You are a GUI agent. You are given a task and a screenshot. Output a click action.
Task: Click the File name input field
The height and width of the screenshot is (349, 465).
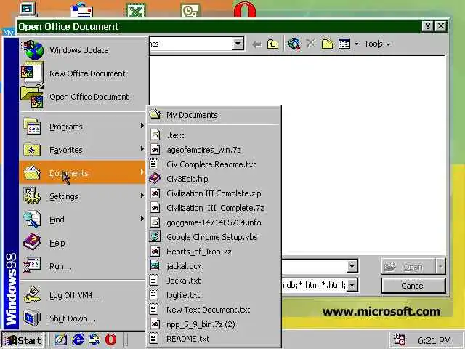tap(314, 266)
